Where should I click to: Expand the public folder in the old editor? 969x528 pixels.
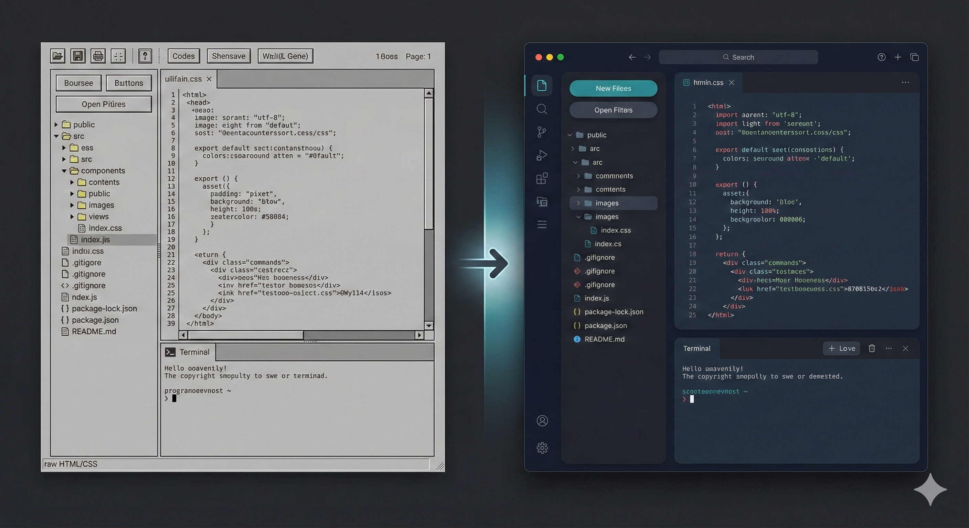(56, 124)
